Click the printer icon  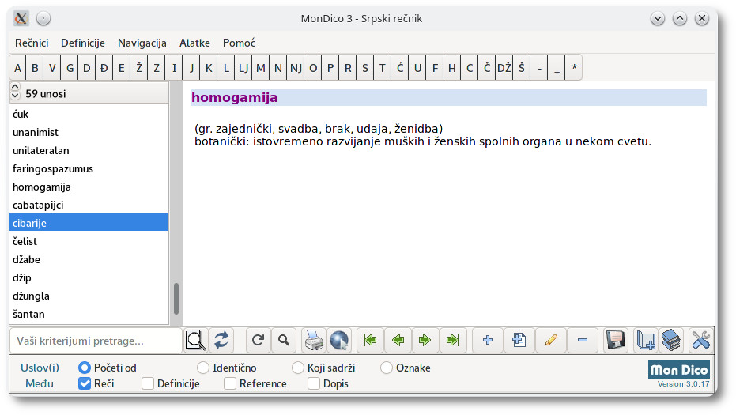click(314, 341)
